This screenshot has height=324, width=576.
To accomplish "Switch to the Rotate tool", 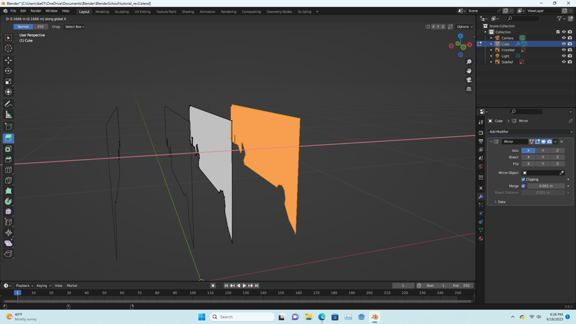I will click(8, 71).
